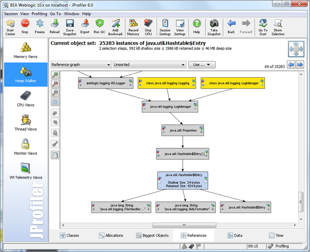Run garbage collection with Run GC

click(x=99, y=26)
